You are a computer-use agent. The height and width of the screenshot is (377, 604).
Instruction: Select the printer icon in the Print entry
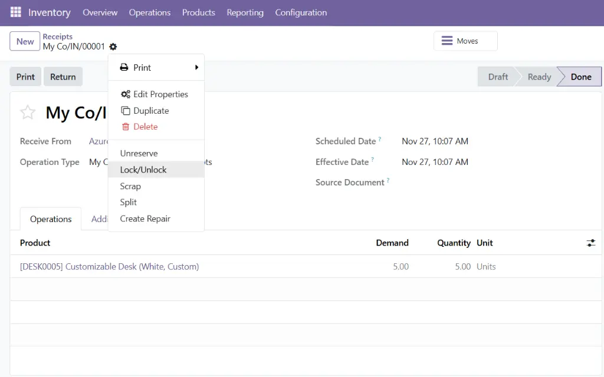point(123,67)
